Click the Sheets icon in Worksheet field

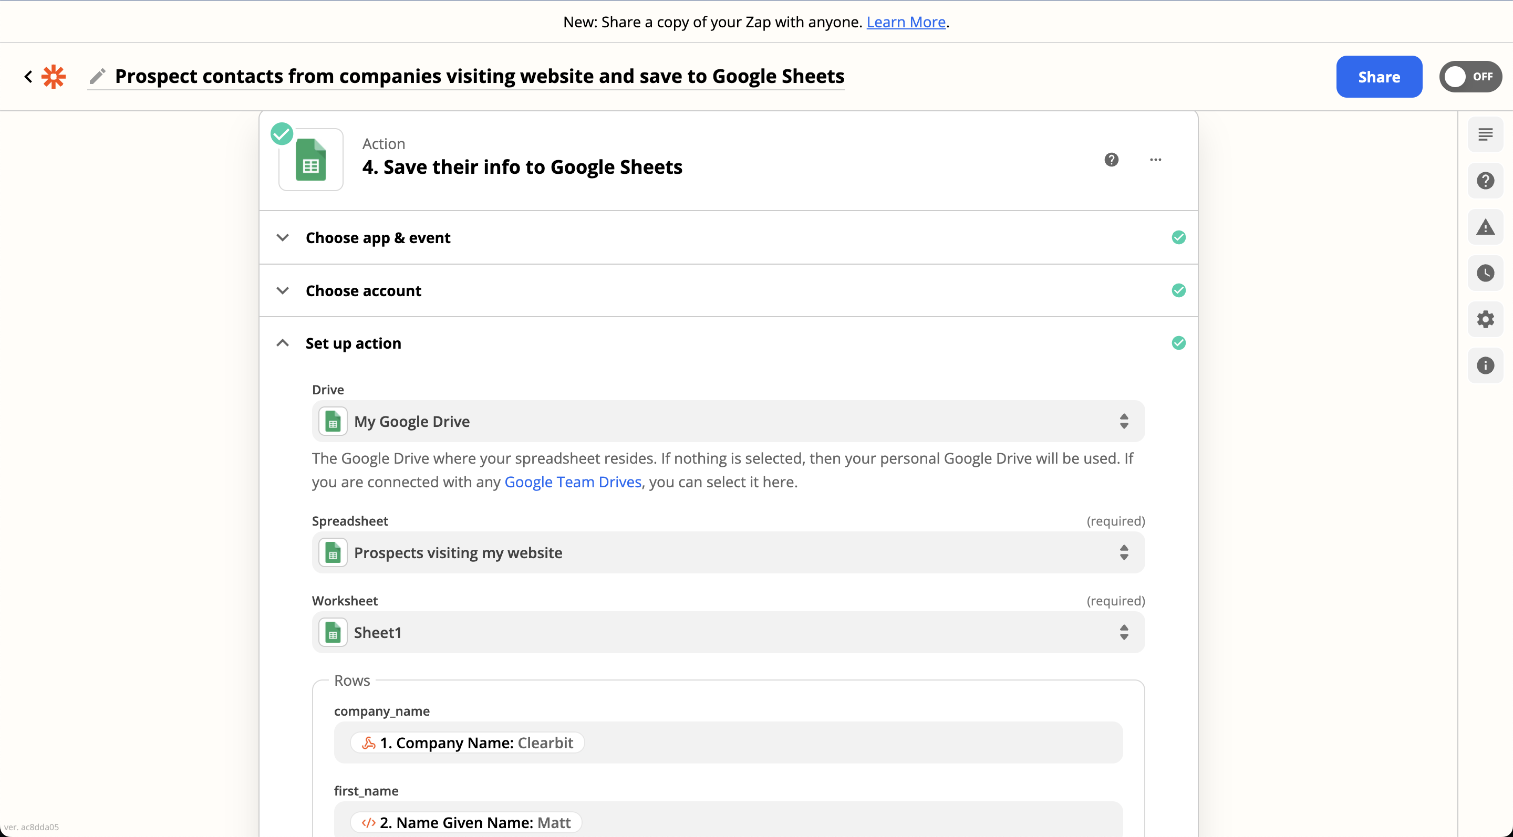(333, 633)
